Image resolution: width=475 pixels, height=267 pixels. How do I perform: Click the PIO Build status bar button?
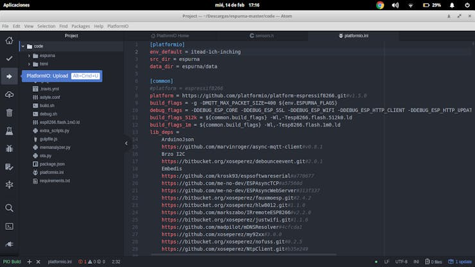12,262
